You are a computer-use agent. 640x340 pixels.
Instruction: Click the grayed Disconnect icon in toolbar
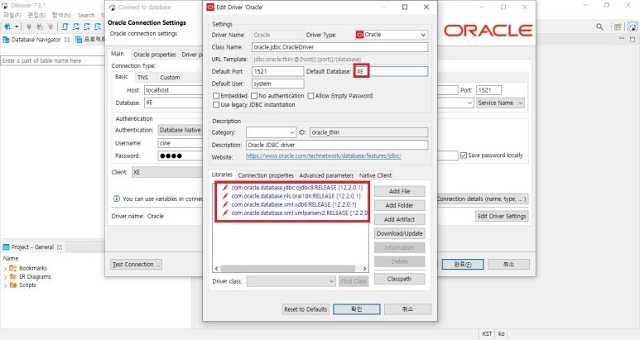coord(51,27)
